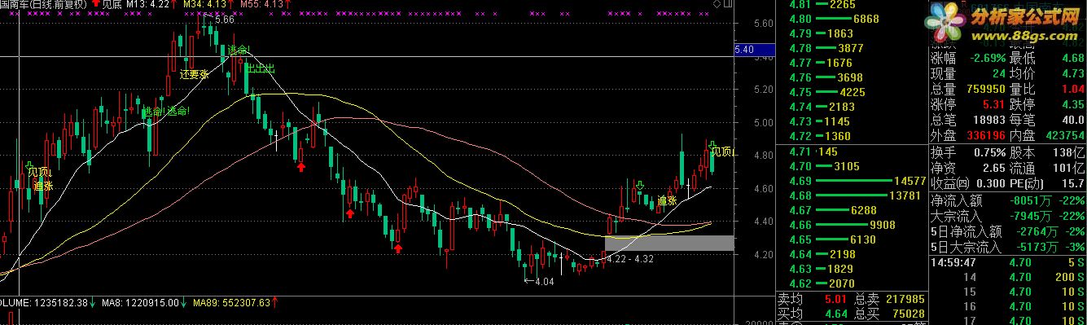Select the red up-arrow below the 4.80 candle
Viewport: 1087px width, 325px height.
301,166
